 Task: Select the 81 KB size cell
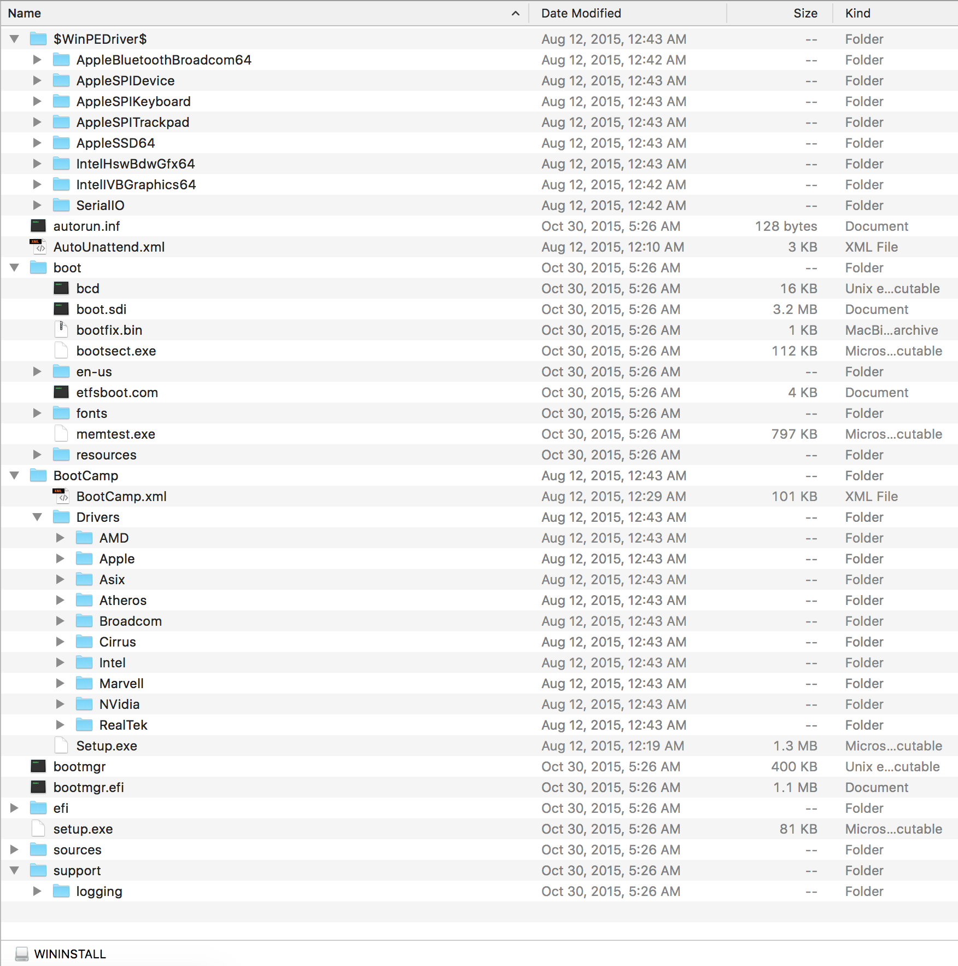798,829
